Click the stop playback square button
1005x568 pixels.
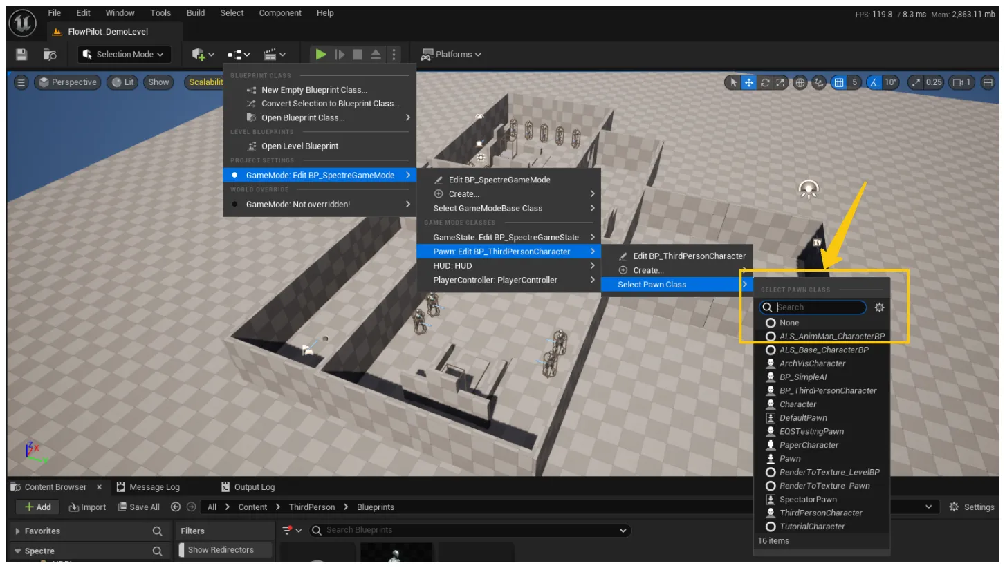click(x=358, y=55)
